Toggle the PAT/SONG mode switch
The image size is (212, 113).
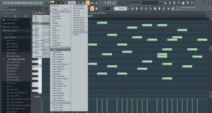[x=52, y=2]
